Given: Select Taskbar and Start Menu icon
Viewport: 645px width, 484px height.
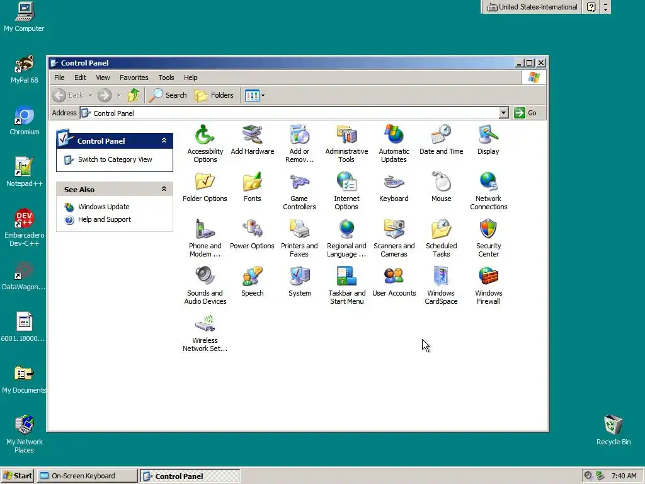Looking at the screenshot, I should pyautogui.click(x=346, y=285).
